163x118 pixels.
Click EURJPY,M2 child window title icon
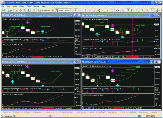pos(83,62)
